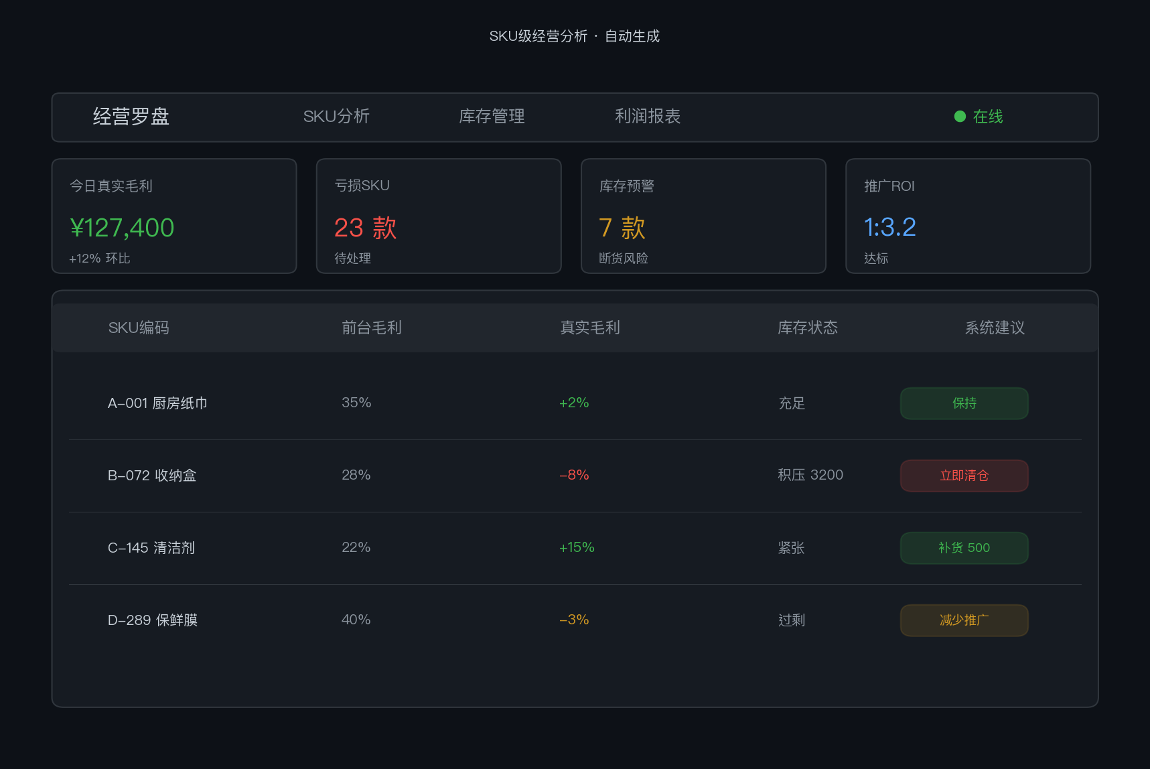The image size is (1150, 769).
Task: Select the B-072 收纳盒 row
Action: [575, 476]
